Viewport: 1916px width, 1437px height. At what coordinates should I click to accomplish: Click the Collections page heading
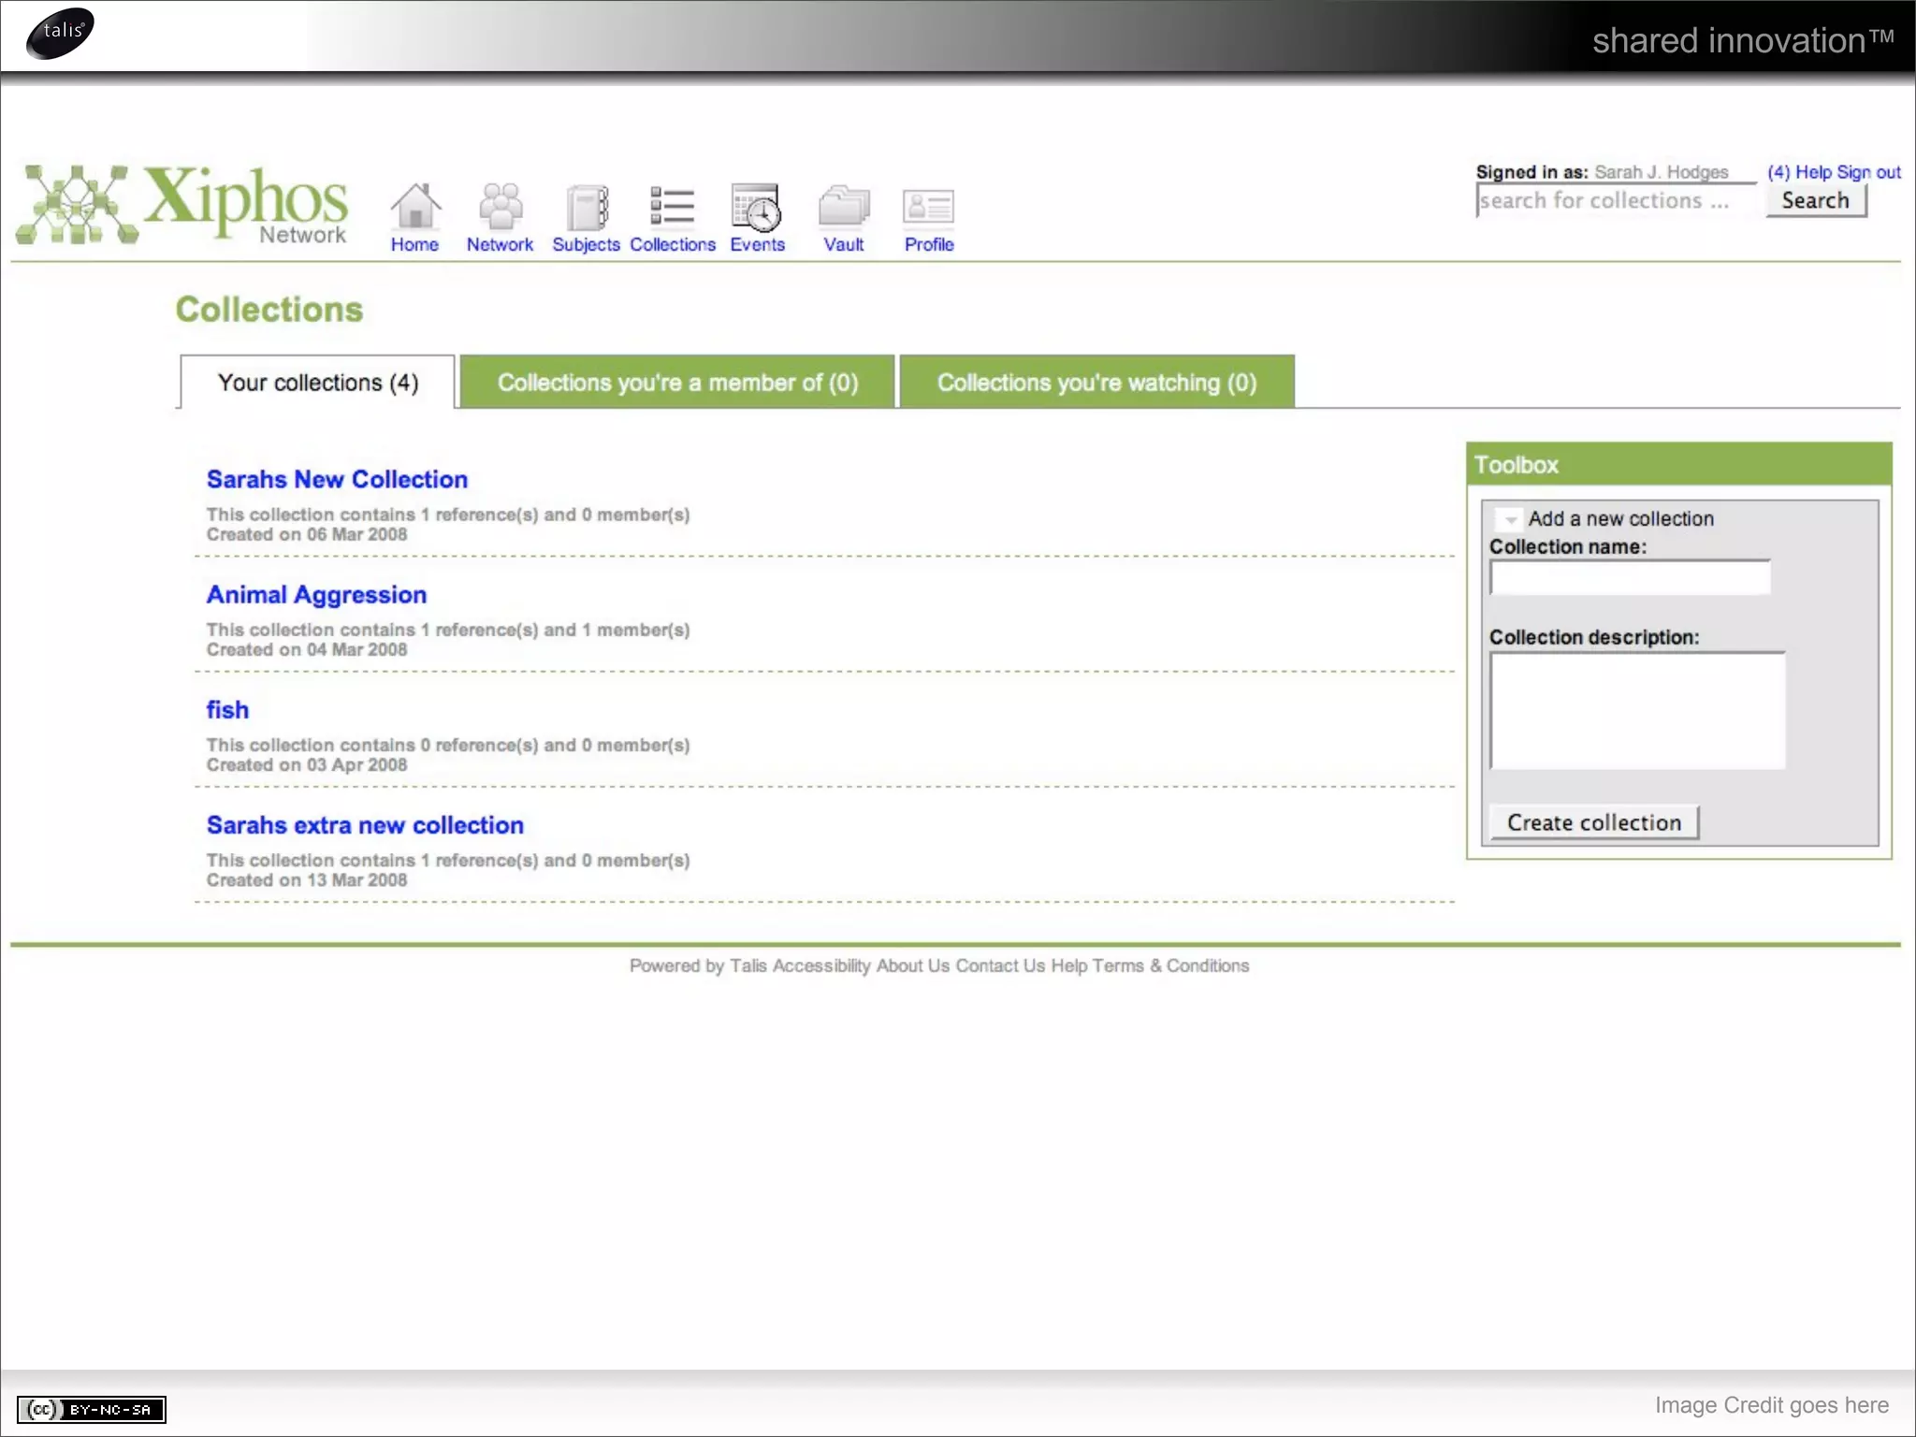coord(269,310)
